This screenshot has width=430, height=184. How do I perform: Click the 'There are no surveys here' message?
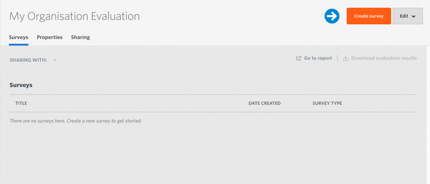point(76,121)
